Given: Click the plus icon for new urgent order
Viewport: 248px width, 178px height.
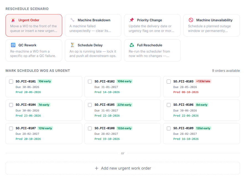Looking at the screenshot, I should 96,168.
